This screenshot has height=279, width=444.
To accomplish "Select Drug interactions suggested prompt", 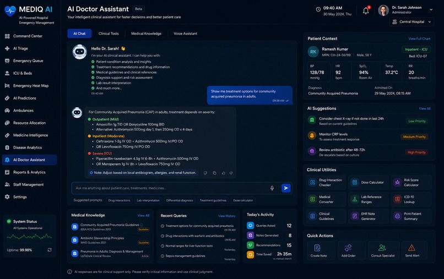I will (x=119, y=200).
